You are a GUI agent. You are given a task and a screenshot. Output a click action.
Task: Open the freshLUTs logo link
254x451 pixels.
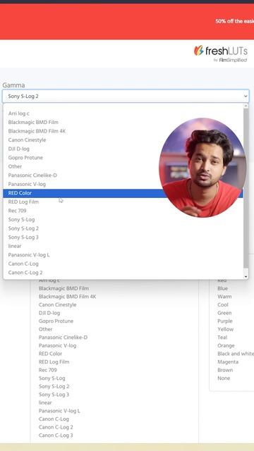coord(221,54)
